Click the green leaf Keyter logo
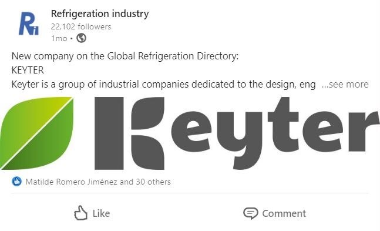This screenshot has height=231, width=380. click(37, 133)
